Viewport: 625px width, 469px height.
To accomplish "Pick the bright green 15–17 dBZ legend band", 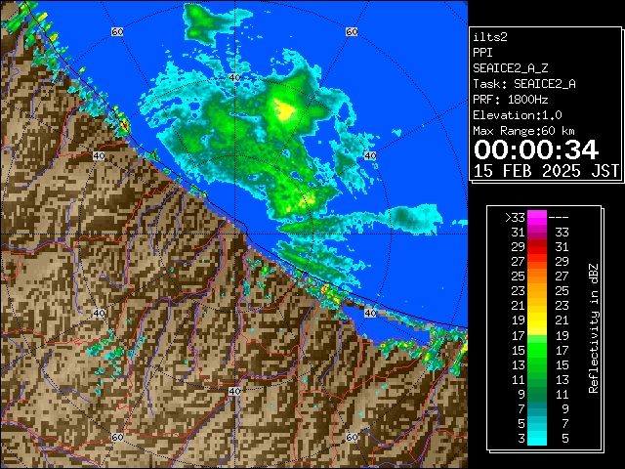I will 537,350.
